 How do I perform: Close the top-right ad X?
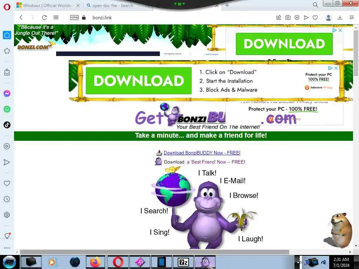340,30
